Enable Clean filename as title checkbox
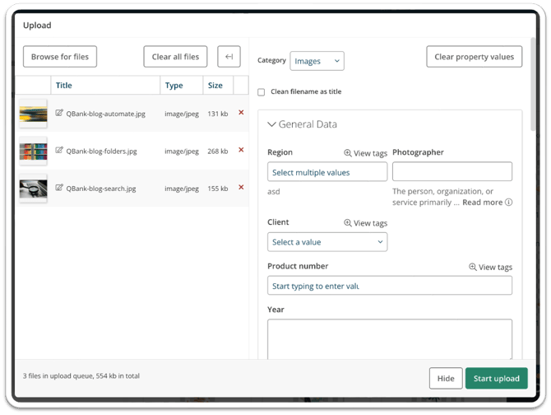551x415 pixels. pos(262,92)
